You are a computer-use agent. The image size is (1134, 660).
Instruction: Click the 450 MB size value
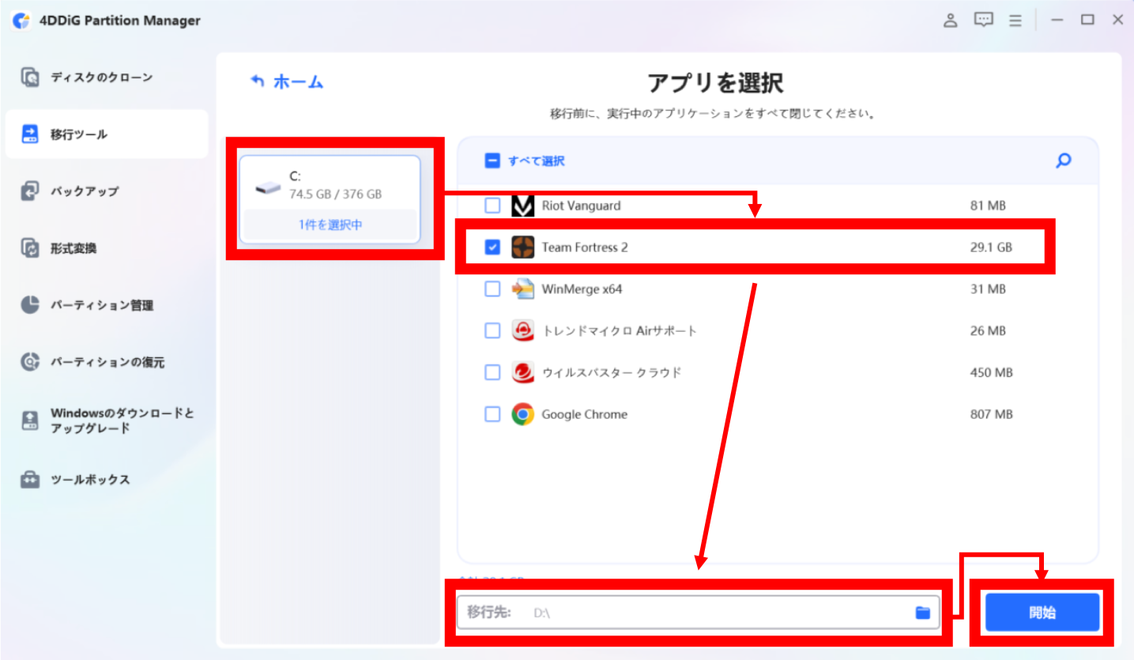(991, 372)
